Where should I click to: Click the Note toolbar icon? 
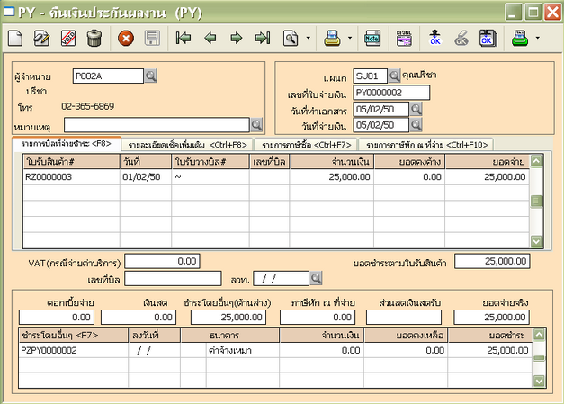pyautogui.click(x=372, y=38)
